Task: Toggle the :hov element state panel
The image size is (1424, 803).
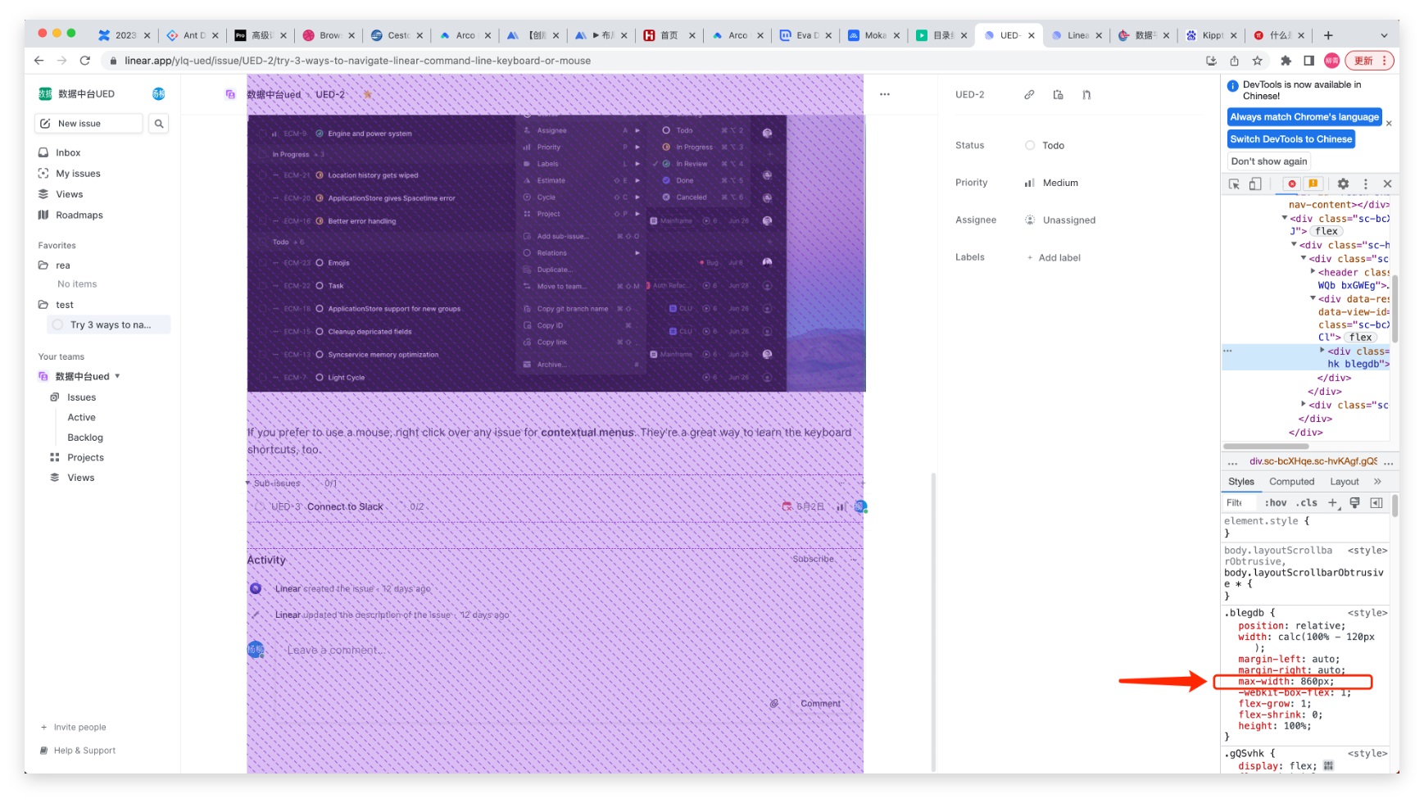Action: click(1276, 503)
